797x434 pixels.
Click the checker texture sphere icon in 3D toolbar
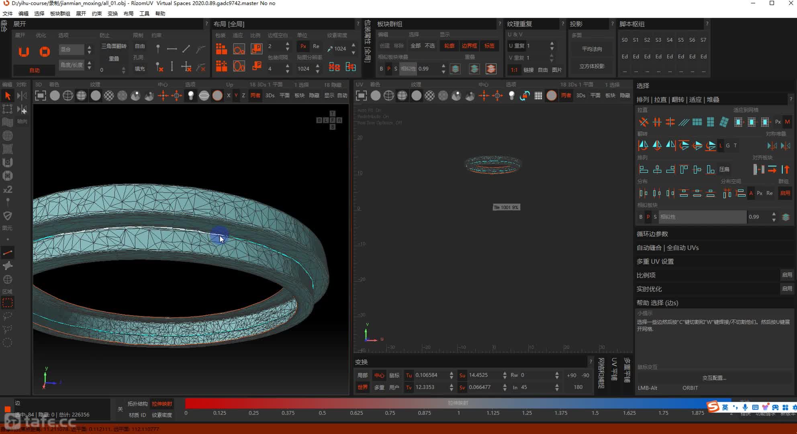pos(109,96)
